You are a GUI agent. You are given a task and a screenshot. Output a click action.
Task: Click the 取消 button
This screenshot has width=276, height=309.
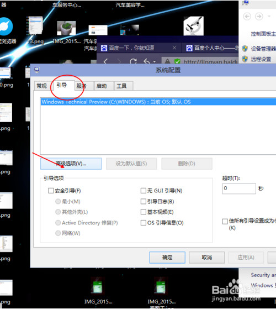point(207,258)
